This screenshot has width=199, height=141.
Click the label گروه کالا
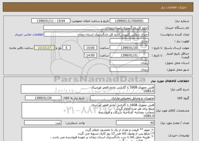(183, 98)
